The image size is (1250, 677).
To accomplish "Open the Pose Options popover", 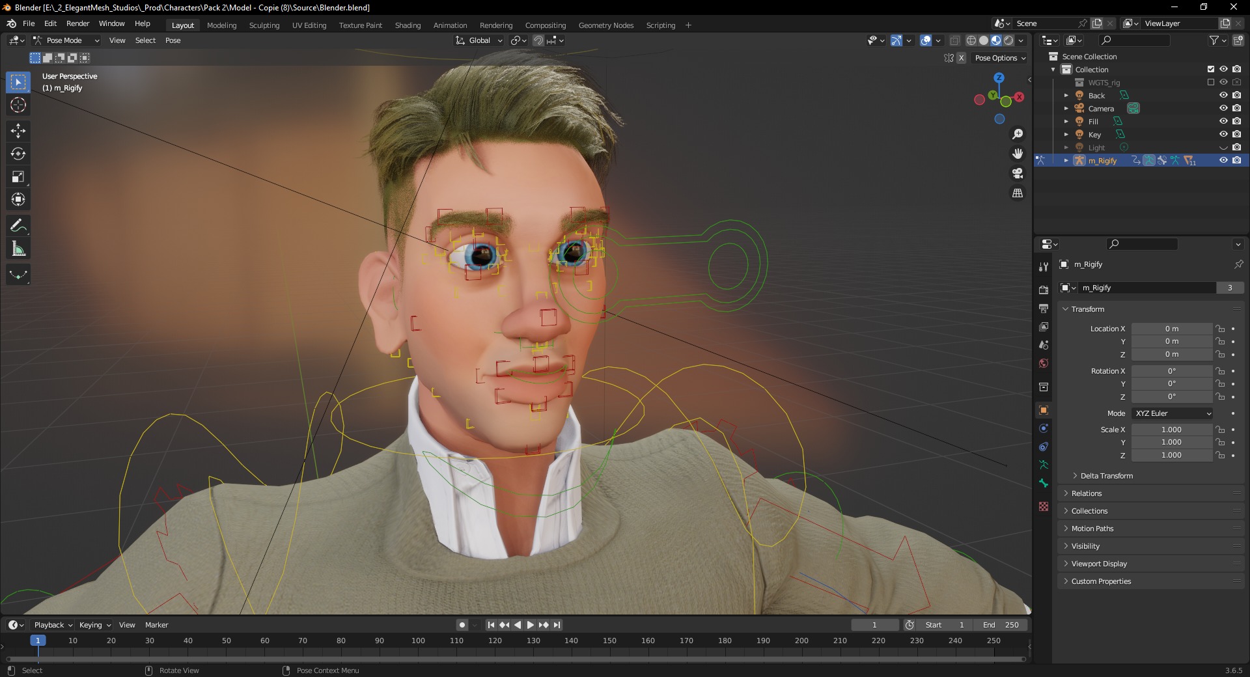I will (1000, 58).
